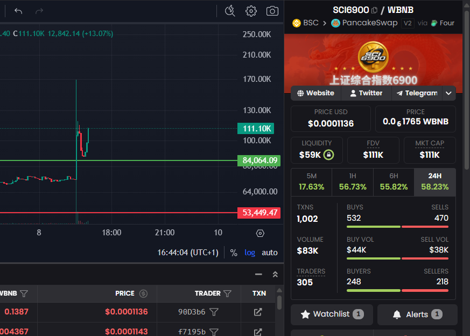The height and width of the screenshot is (336, 470).
Task: Click price $0.0001143 in trades table
Action: coord(126,332)
